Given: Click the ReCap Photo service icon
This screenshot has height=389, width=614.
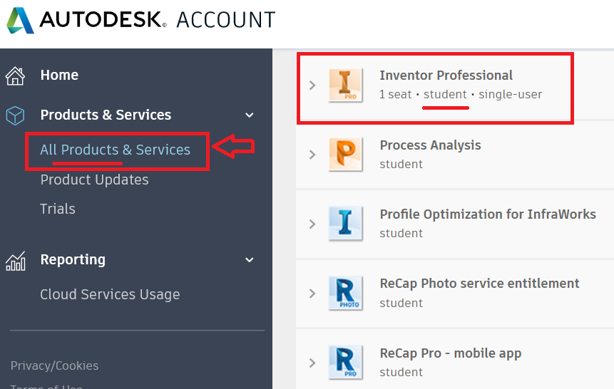Looking at the screenshot, I should click(x=346, y=294).
